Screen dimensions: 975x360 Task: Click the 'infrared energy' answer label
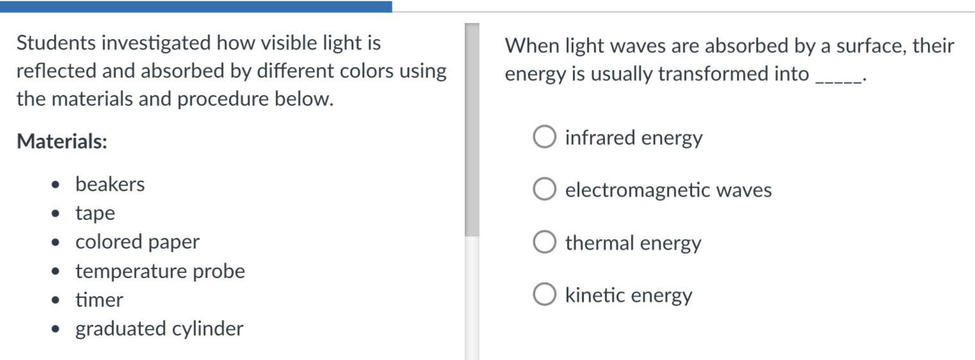(633, 138)
